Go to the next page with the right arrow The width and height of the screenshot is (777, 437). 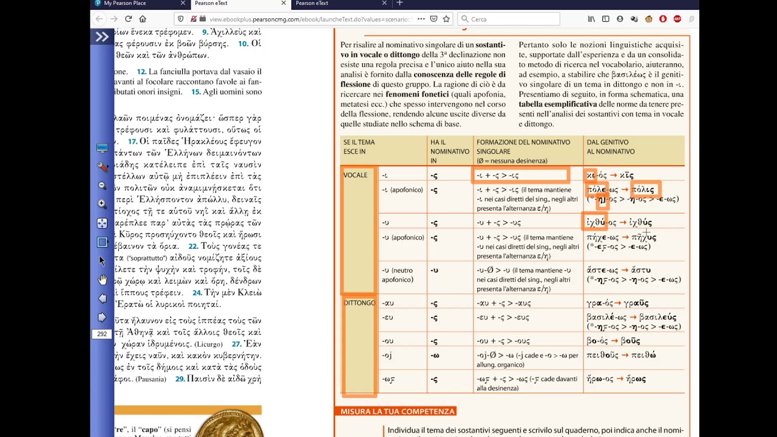102,317
